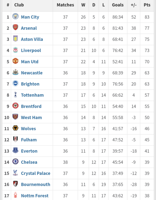
Task: Click the Chelsea club crest
Action: point(15,162)
